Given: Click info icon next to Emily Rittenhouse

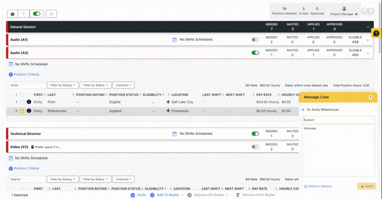Looking at the screenshot, I should [x=29, y=111].
